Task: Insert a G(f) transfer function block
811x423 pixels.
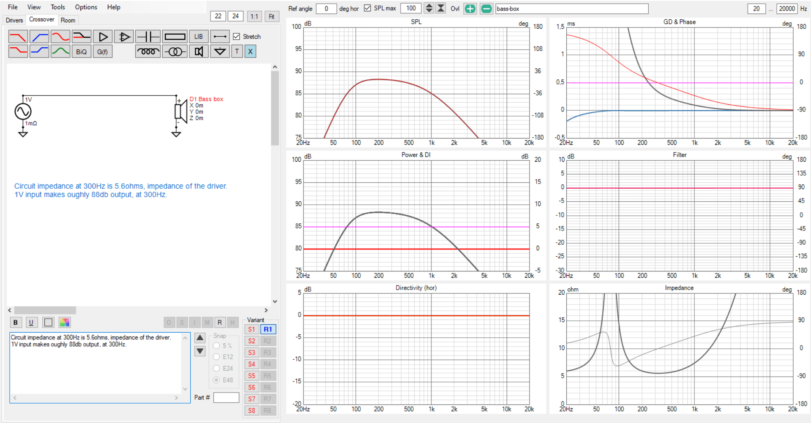Action: pyautogui.click(x=103, y=52)
